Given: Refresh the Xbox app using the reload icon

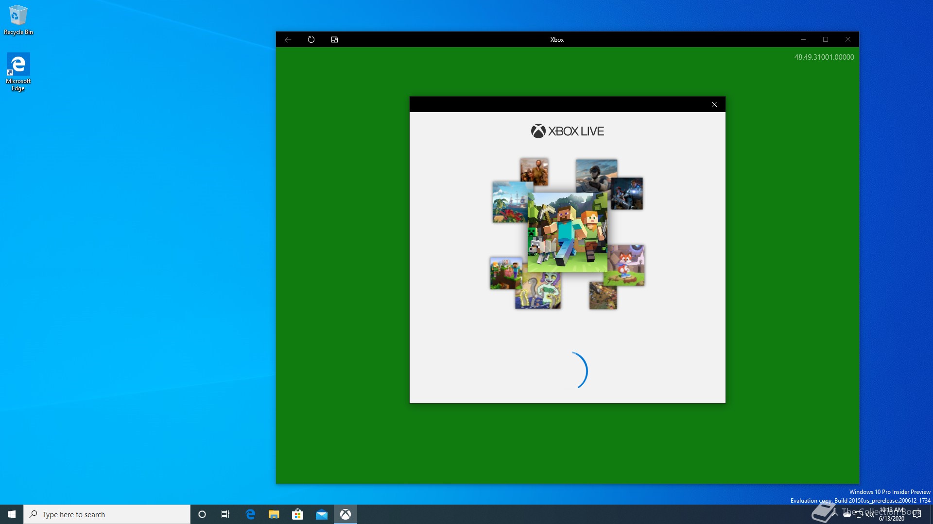Looking at the screenshot, I should pyautogui.click(x=311, y=40).
